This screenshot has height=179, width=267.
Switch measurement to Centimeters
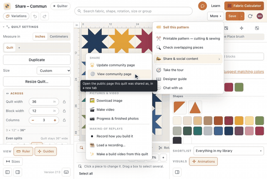(59, 37)
